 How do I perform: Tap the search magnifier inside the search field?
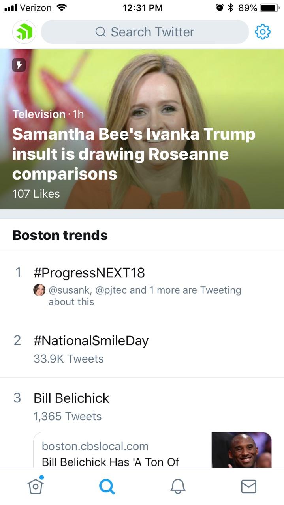pos(101,32)
